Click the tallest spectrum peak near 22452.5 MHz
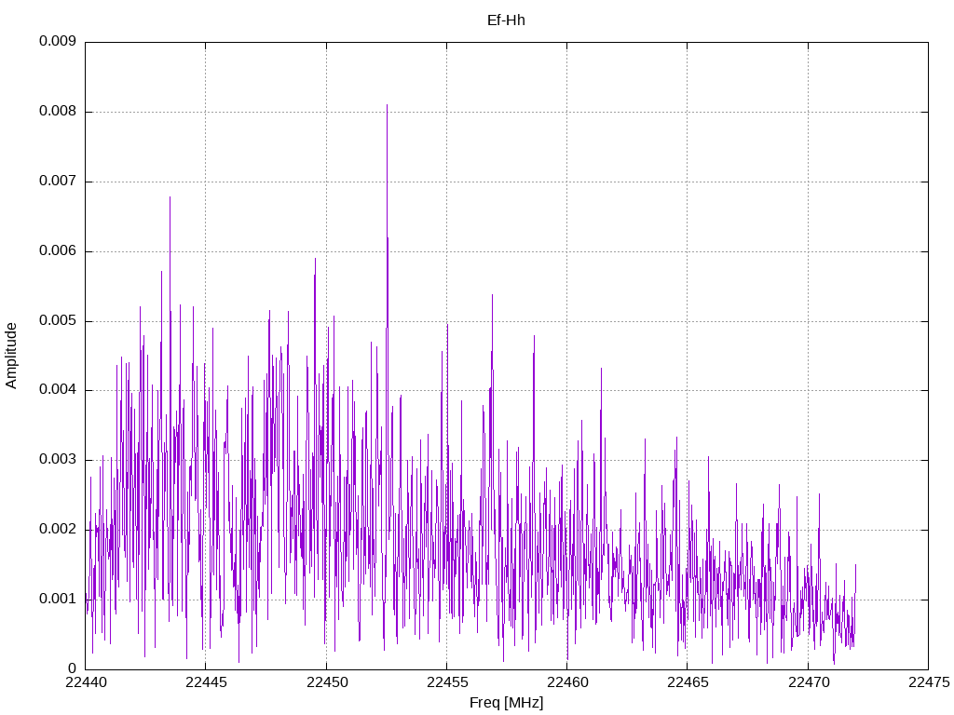The height and width of the screenshot is (715, 954). click(x=387, y=105)
